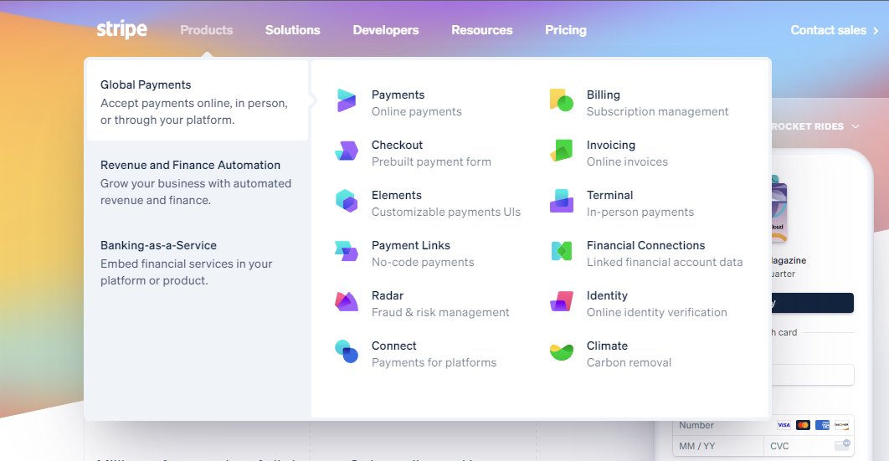Viewport: 889px width, 461px height.
Task: Click the 'Carbon removal' description text
Action: click(x=629, y=362)
